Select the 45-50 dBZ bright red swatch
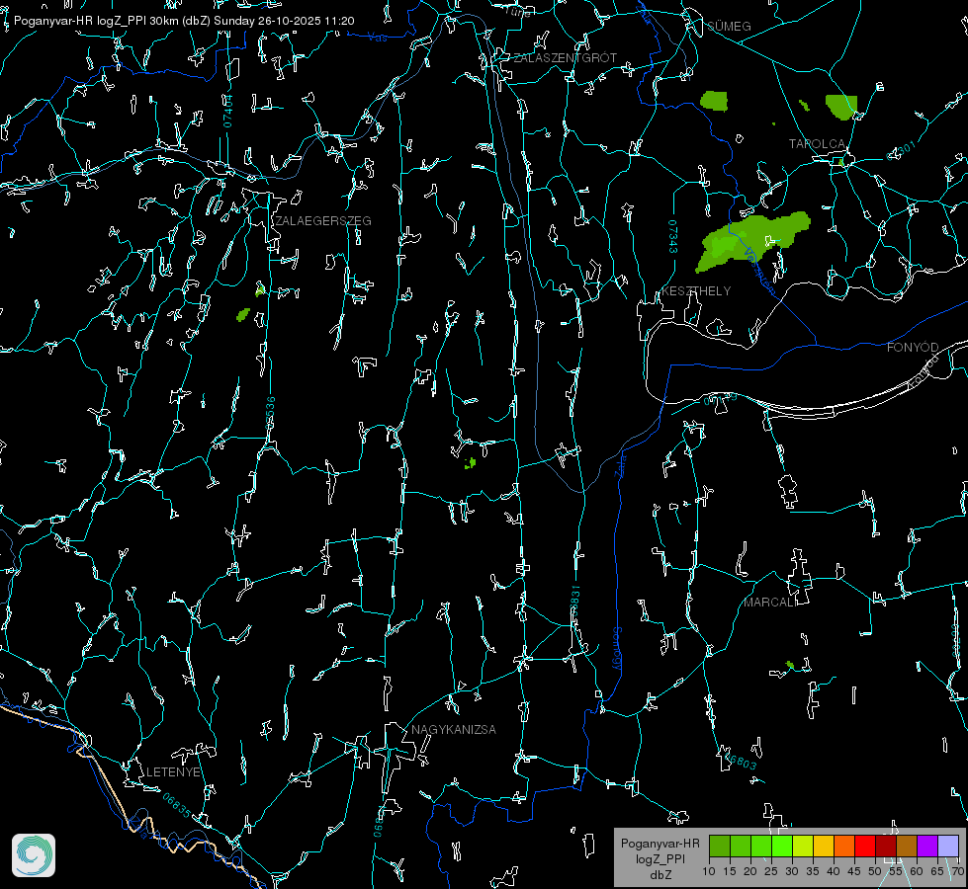The image size is (968, 889). click(865, 846)
